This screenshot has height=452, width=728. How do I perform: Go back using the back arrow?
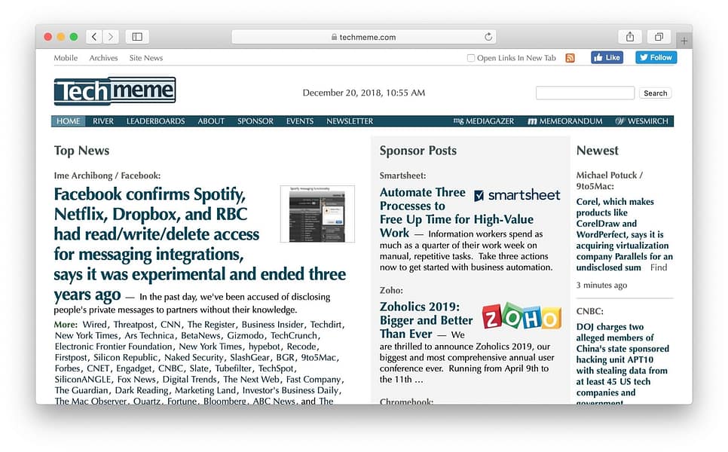click(93, 35)
